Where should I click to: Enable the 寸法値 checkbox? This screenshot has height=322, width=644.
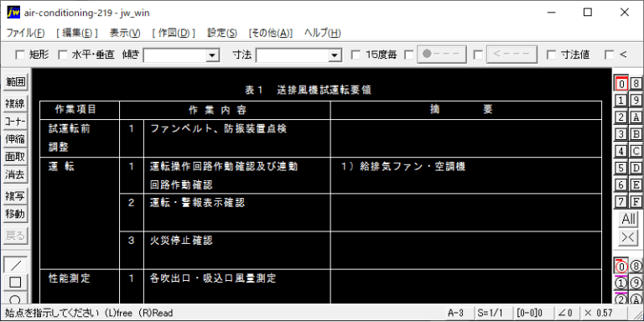(552, 55)
